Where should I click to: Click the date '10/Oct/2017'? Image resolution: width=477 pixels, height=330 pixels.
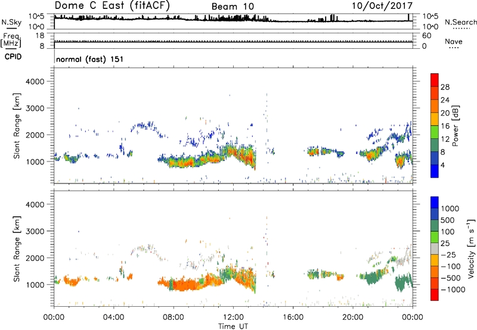pos(382,6)
